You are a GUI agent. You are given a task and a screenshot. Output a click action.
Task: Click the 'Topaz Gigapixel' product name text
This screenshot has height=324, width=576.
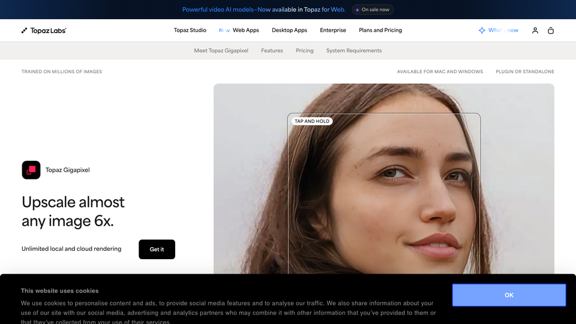click(68, 170)
